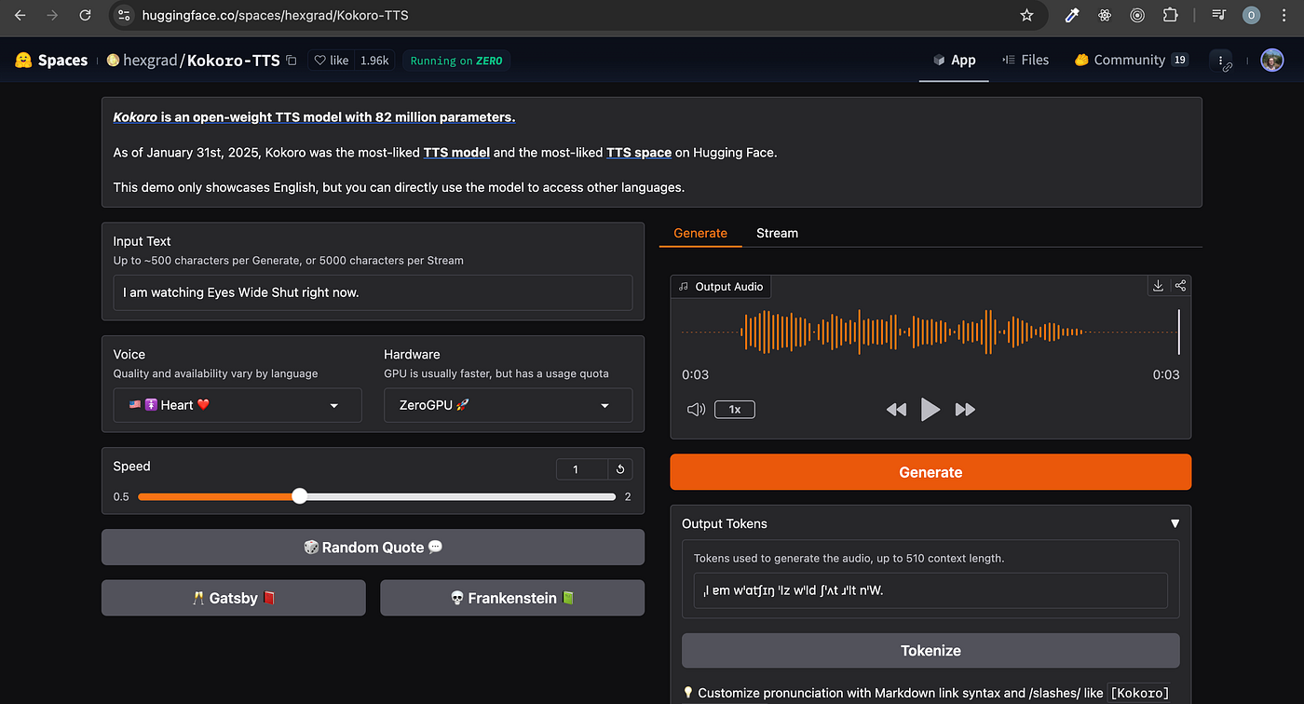The image size is (1304, 704).
Task: Open the eyedropper extension icon
Action: 1072,15
